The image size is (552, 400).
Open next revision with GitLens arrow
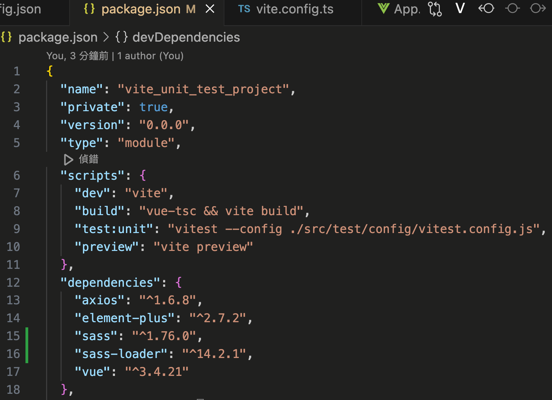point(538,8)
